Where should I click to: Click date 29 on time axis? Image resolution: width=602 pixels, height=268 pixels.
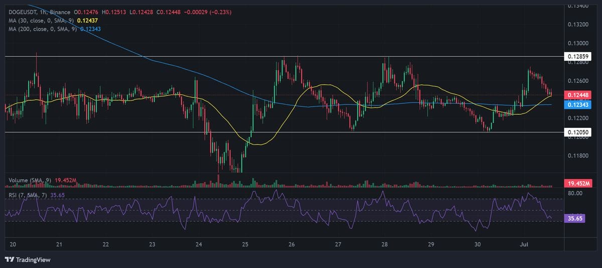[x=431, y=244]
